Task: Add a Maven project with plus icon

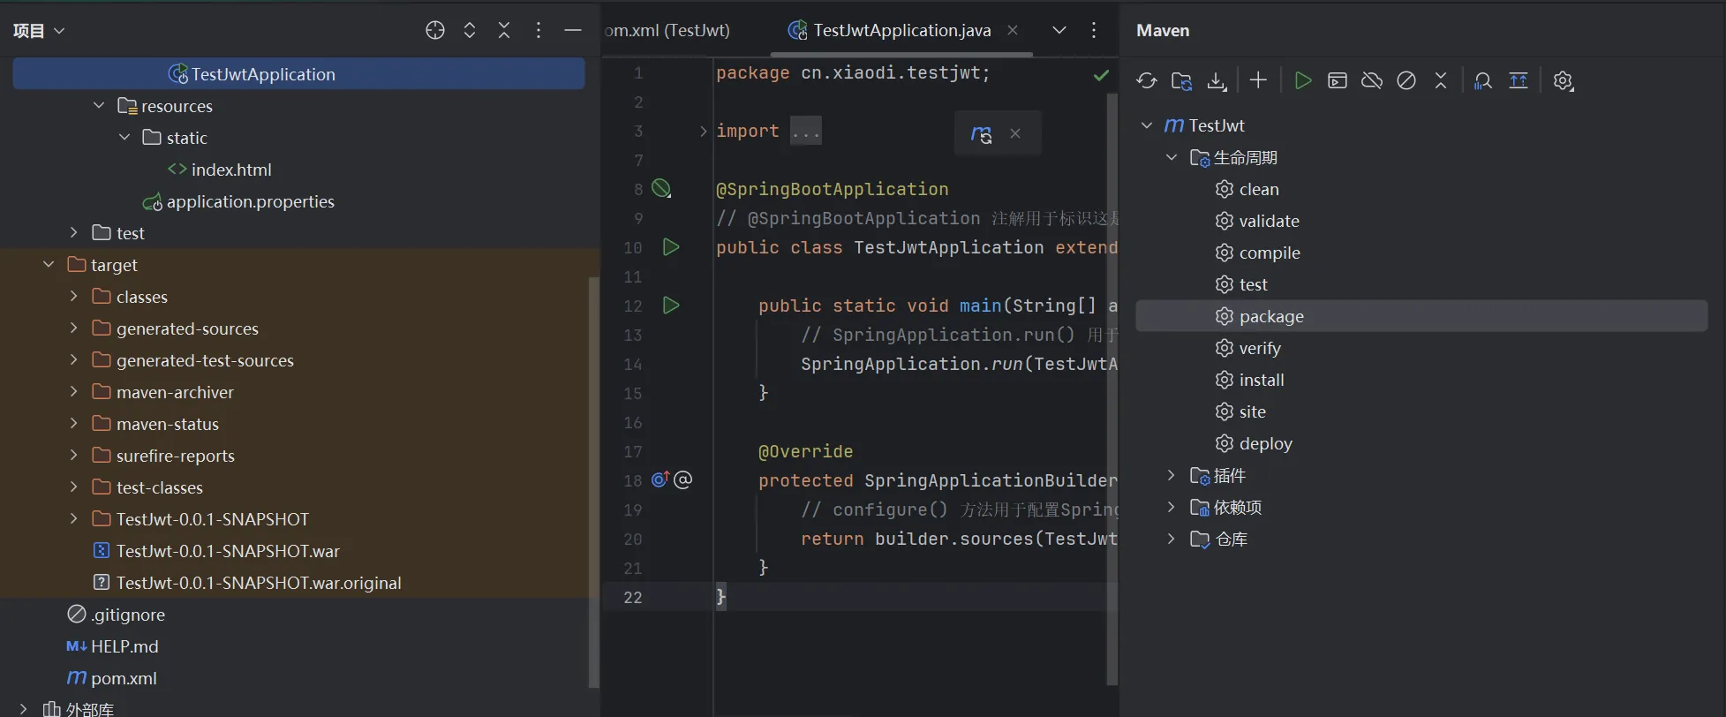Action: (x=1258, y=81)
